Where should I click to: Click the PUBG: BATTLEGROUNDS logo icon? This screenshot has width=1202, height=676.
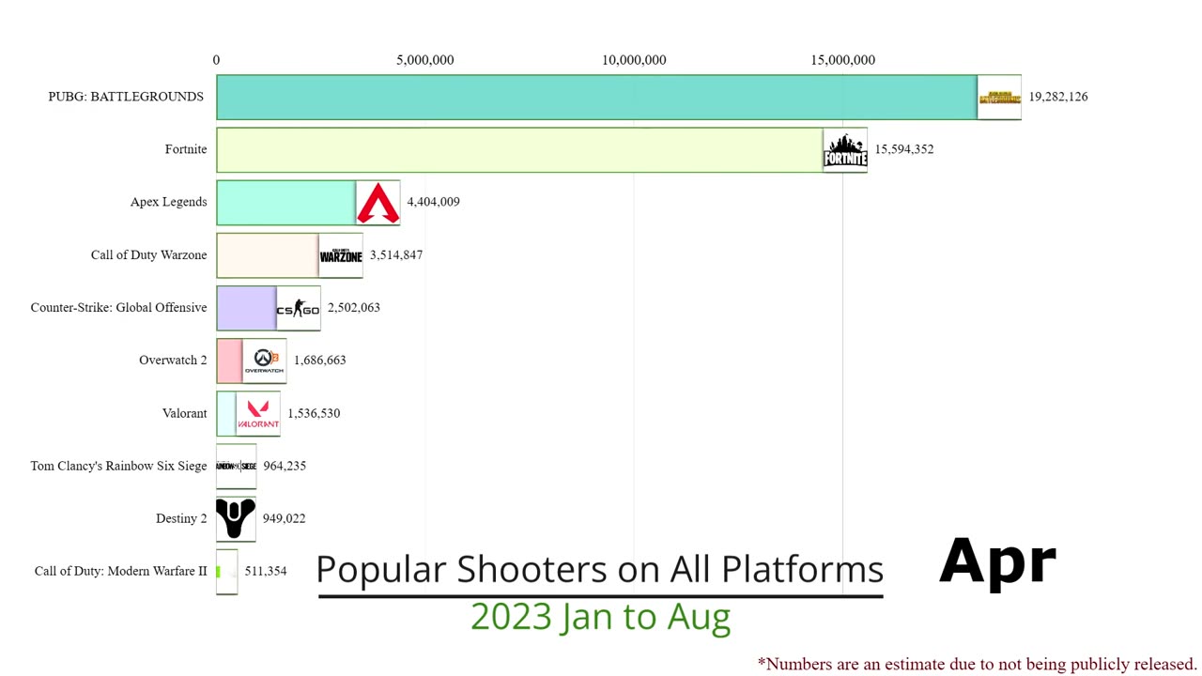coord(999,97)
